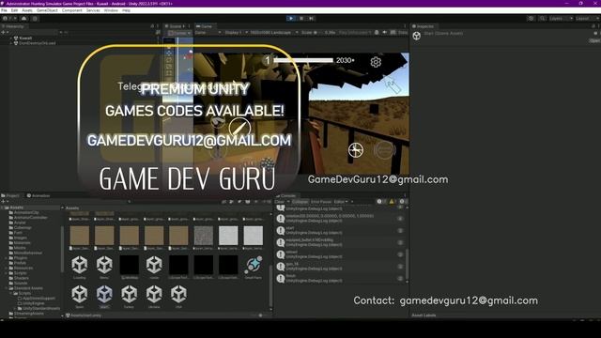Screen dimensions: 601x338
Task: Select the Loading scene asset icon
Action: click(x=79, y=265)
